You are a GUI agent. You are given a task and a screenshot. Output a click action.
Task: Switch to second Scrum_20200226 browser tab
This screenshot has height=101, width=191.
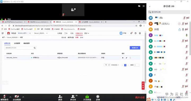point(39,22)
